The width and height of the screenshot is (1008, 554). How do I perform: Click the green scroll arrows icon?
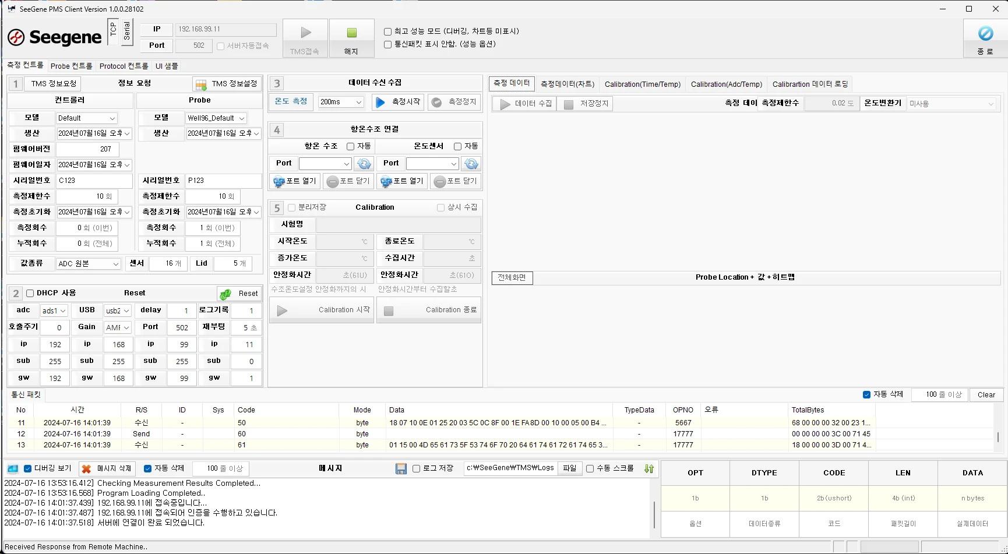(649, 468)
